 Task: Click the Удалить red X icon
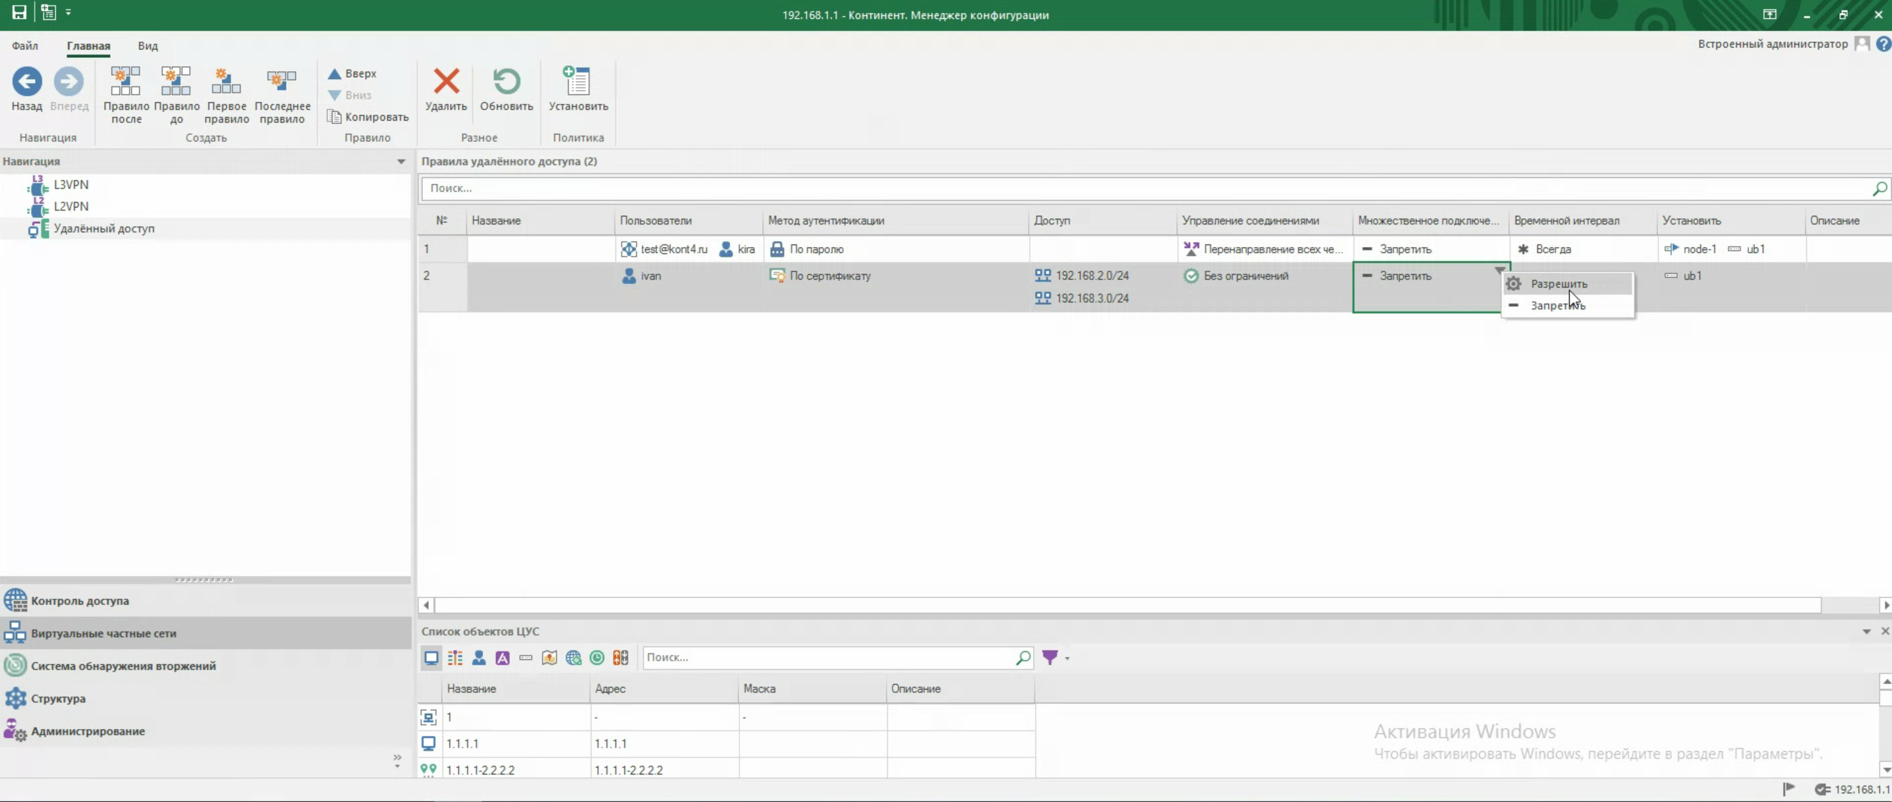(x=446, y=82)
